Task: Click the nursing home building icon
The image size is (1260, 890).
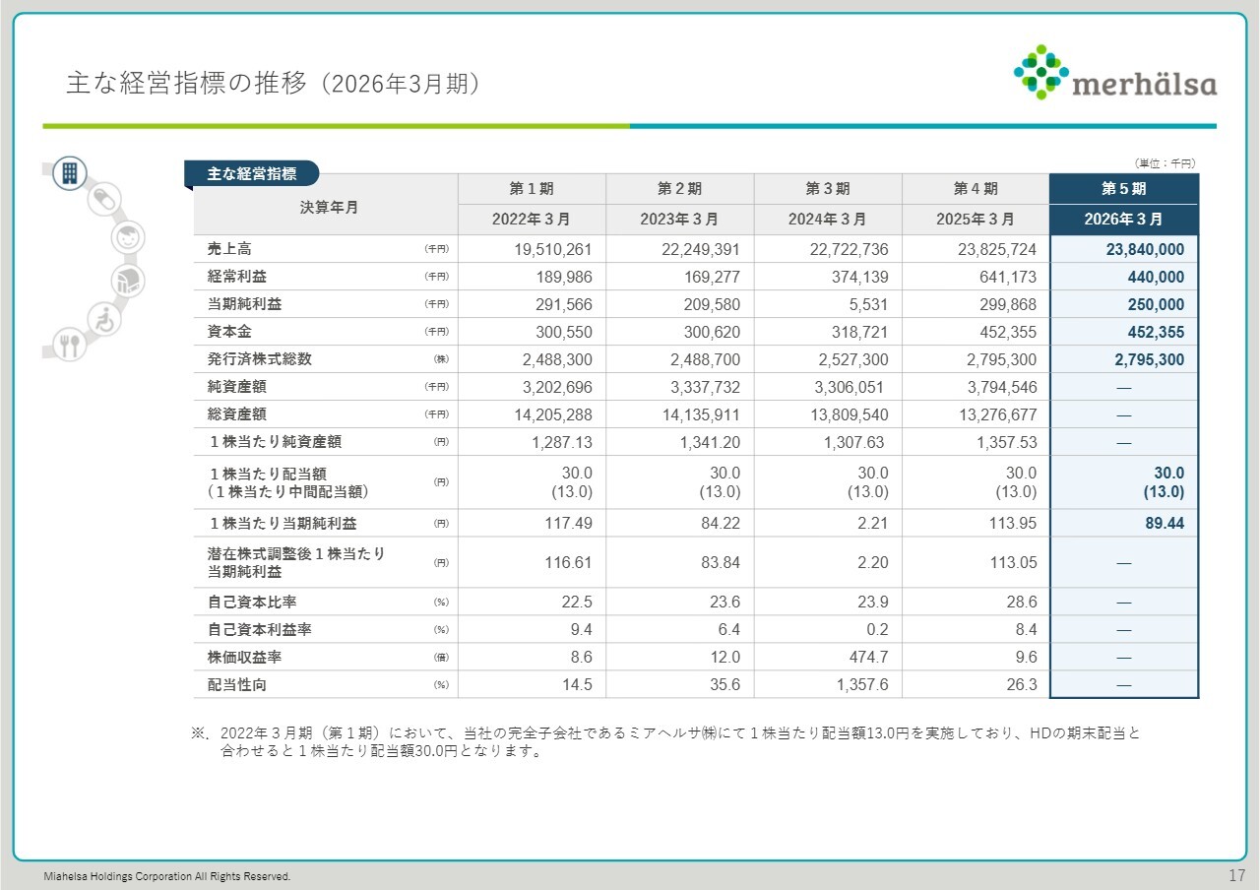Action: point(128,281)
